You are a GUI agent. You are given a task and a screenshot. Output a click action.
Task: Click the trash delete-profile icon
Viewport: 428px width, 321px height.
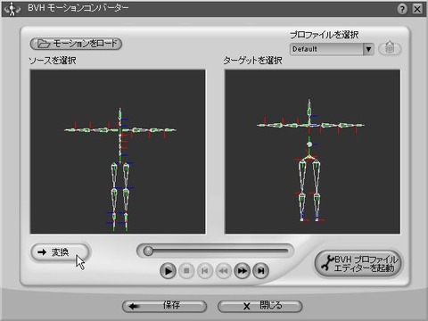coord(390,48)
